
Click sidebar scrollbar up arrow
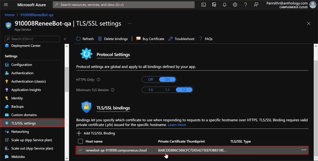[x=67, y=47]
